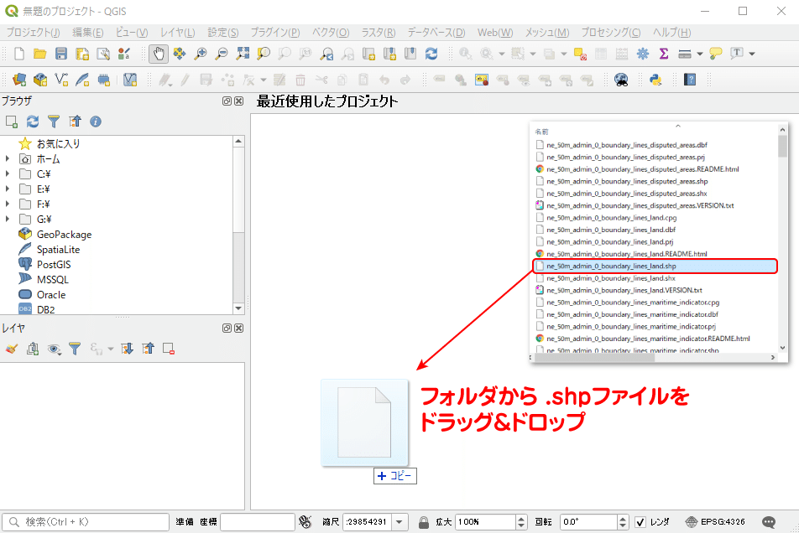Open manage map themes eye icon
Viewport: 799px width, 533px height.
54,349
